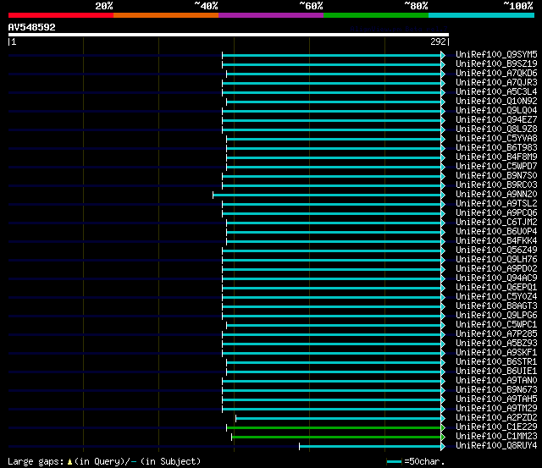Image resolution: width=542 pixels, height=468 pixels.
Task: Click UniRef100_A2PZD2 label
Action: tap(496, 418)
